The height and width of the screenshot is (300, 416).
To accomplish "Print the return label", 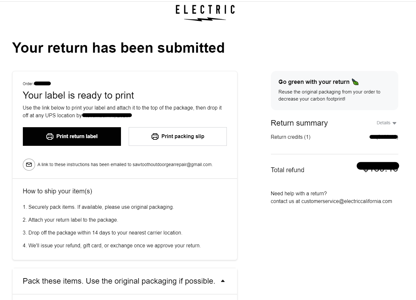I will point(72,137).
